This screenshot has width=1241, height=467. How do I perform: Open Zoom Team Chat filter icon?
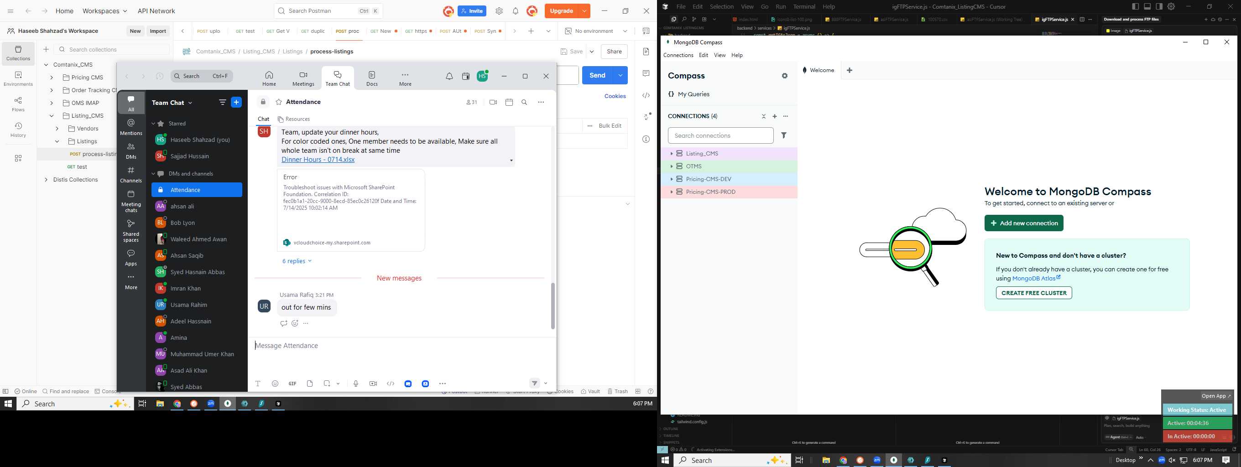pos(223,102)
